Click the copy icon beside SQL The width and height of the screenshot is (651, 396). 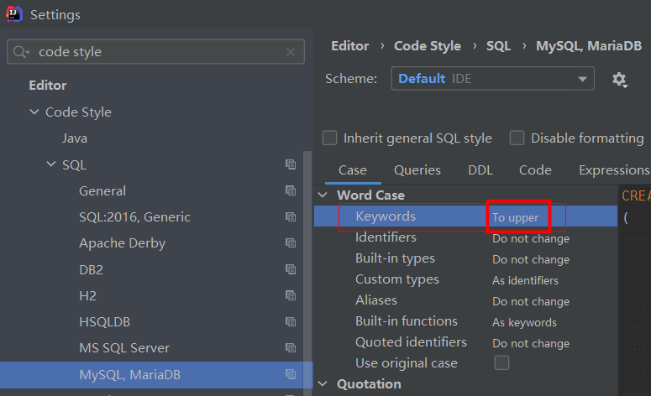pyautogui.click(x=291, y=164)
